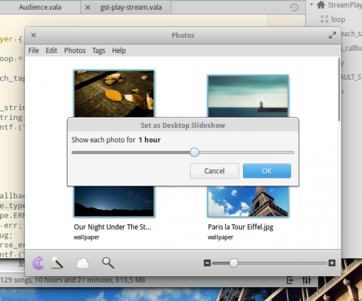The height and width of the screenshot is (301, 362).
Task: Open the File menu
Action: tap(34, 51)
